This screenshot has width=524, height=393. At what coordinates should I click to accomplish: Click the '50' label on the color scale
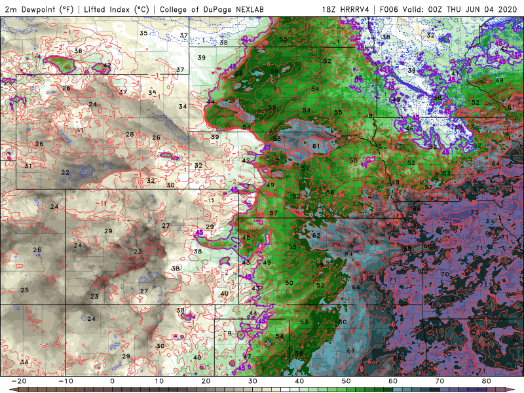coord(346,381)
